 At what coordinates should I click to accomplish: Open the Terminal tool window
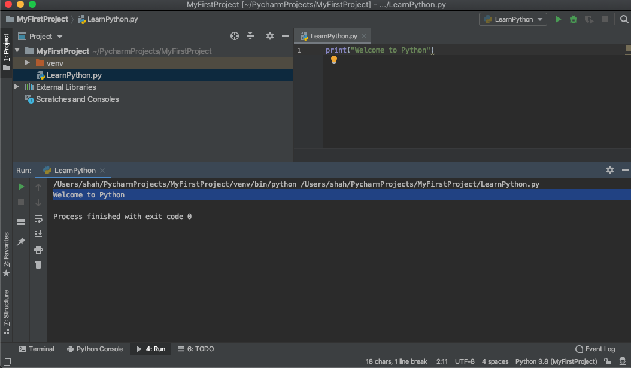point(37,349)
